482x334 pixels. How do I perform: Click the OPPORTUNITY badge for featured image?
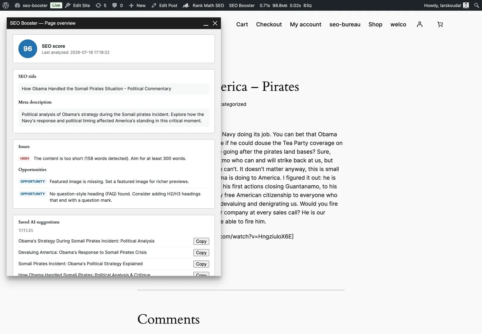click(x=33, y=182)
